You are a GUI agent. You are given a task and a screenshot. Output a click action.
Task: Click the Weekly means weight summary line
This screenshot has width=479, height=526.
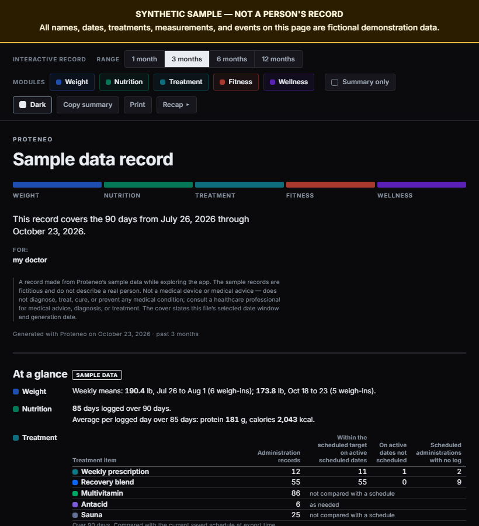coord(224,391)
